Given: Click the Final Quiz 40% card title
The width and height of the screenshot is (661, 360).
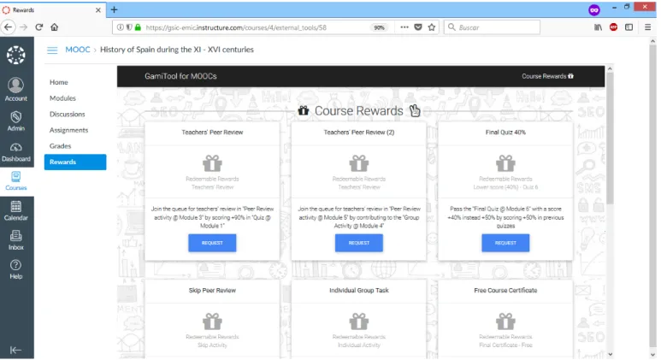Looking at the screenshot, I should [505, 133].
